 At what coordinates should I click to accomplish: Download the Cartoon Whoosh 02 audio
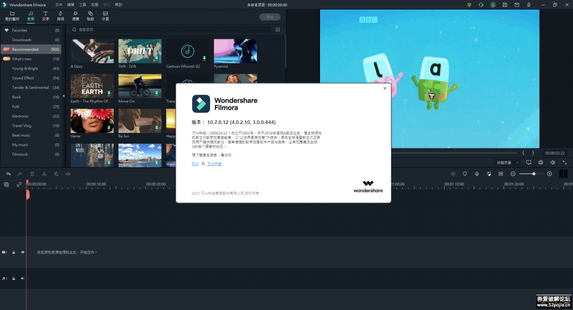(x=204, y=58)
